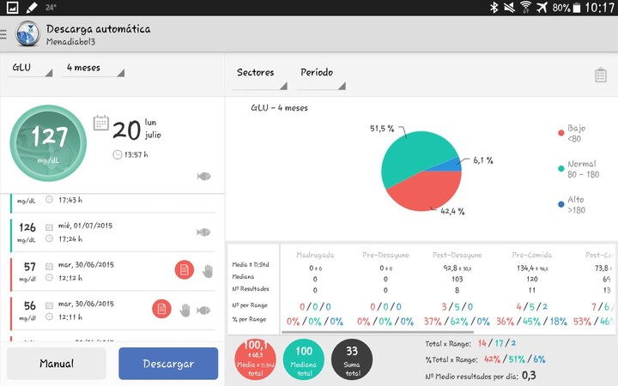Screen dimensions: 618x386
Task: Tap the app logo icon
Action: [27, 34]
